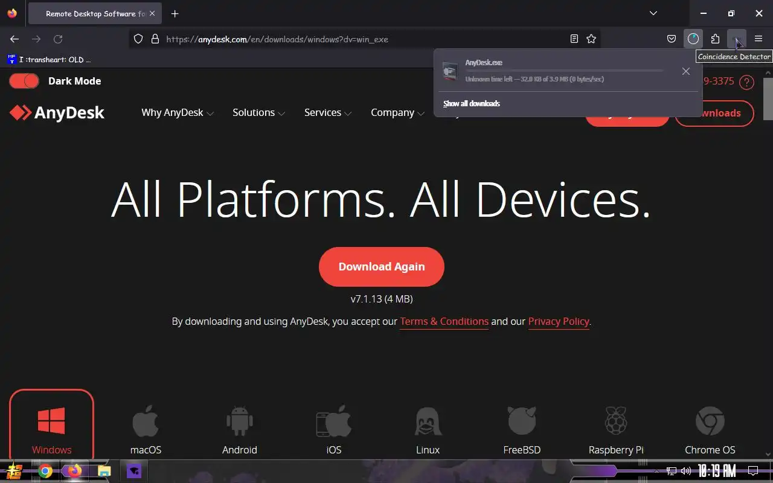This screenshot has width=773, height=483.
Task: Show hidden system tray icons
Action: 656,471
